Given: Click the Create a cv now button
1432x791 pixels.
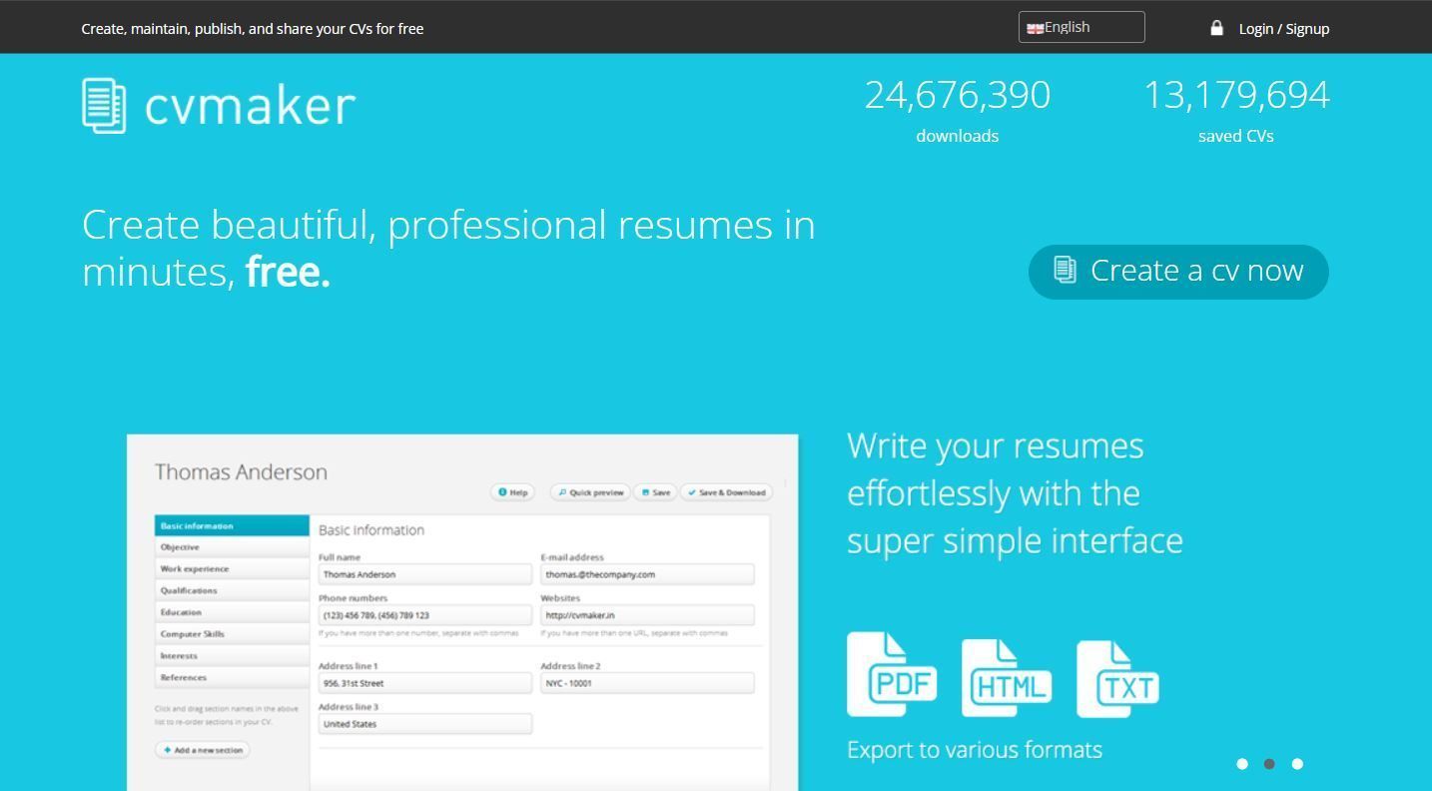Looking at the screenshot, I should coord(1178,272).
